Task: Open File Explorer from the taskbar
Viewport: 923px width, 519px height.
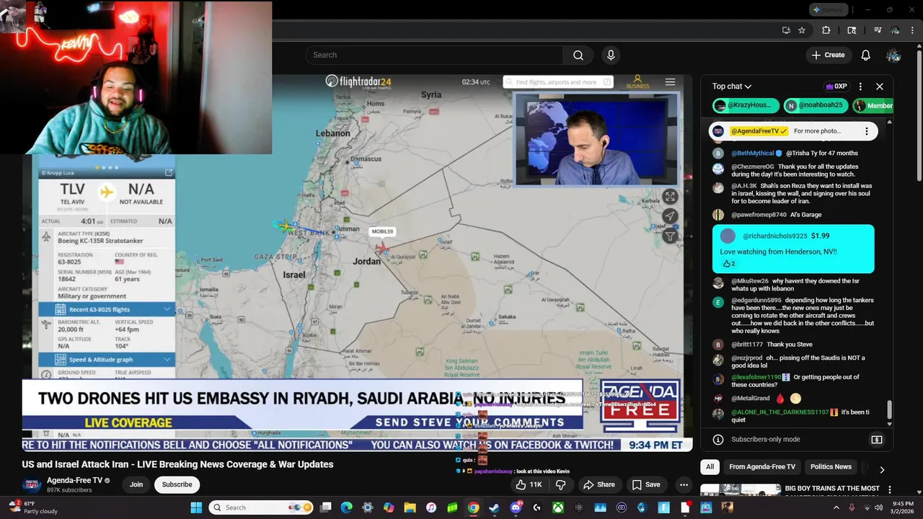Action: click(410, 507)
